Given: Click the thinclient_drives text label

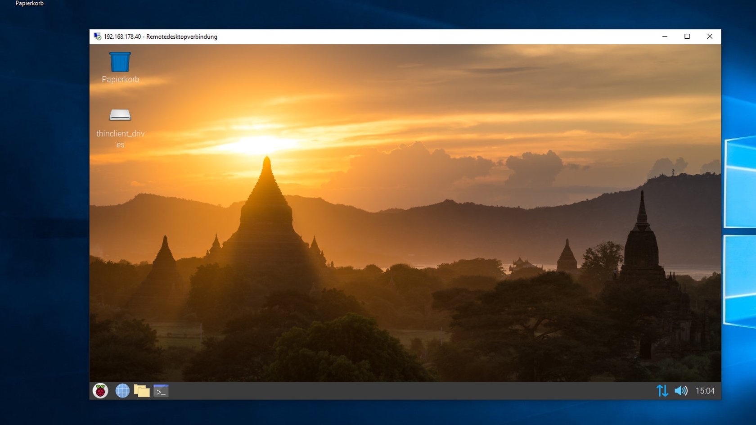Looking at the screenshot, I should click(120, 139).
